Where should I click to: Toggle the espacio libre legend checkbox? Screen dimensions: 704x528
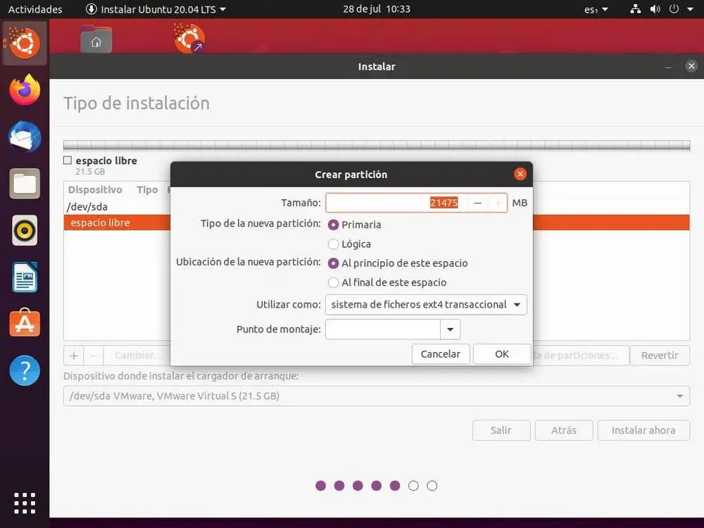click(x=68, y=161)
